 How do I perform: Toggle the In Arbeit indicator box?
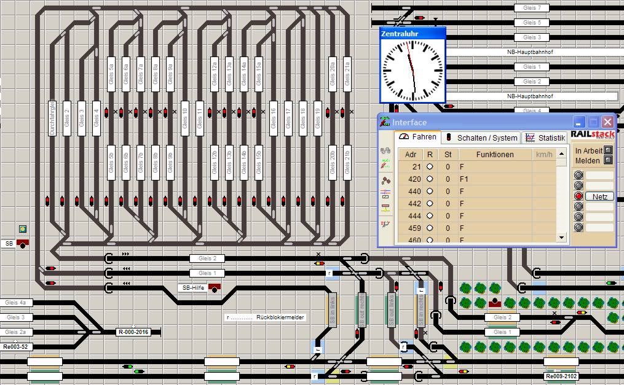608,150
